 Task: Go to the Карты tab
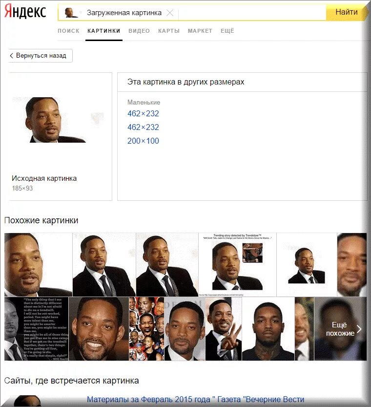(169, 31)
